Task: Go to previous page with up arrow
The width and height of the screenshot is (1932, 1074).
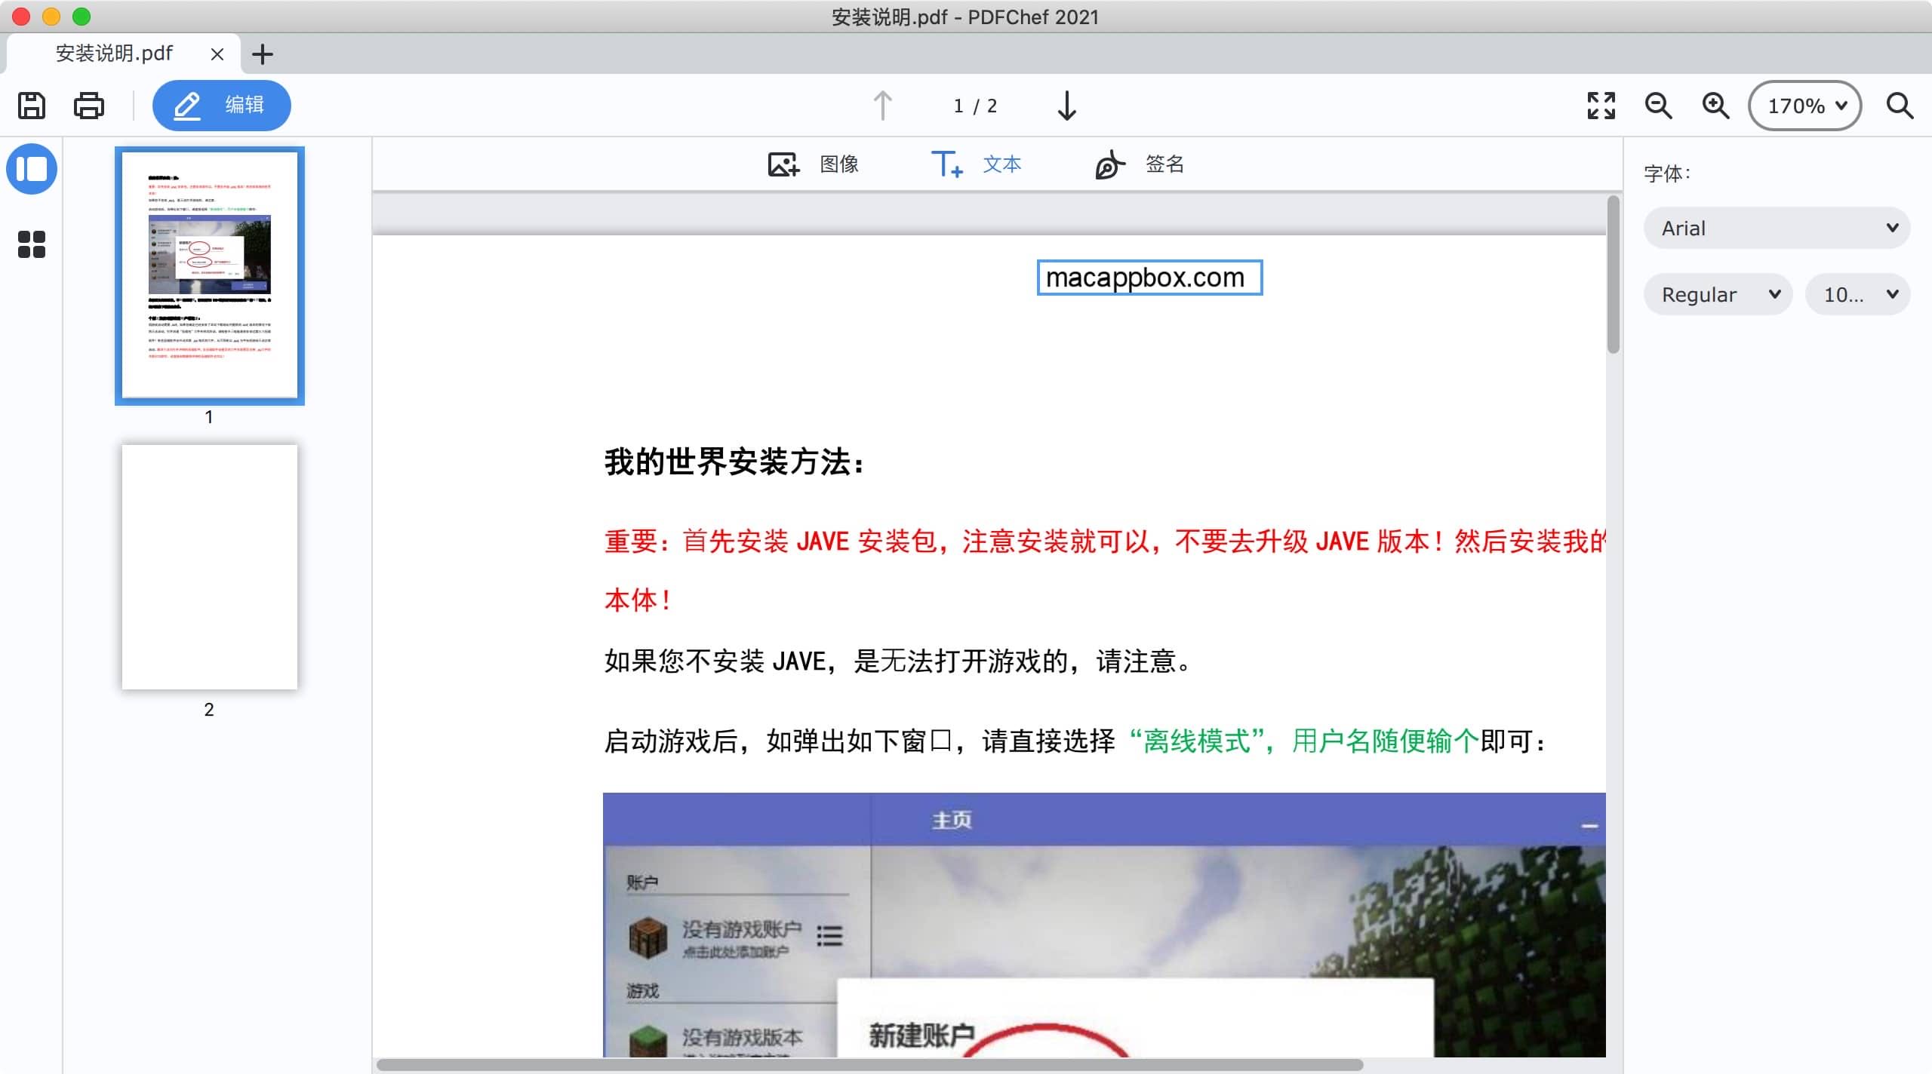Action: pos(882,106)
